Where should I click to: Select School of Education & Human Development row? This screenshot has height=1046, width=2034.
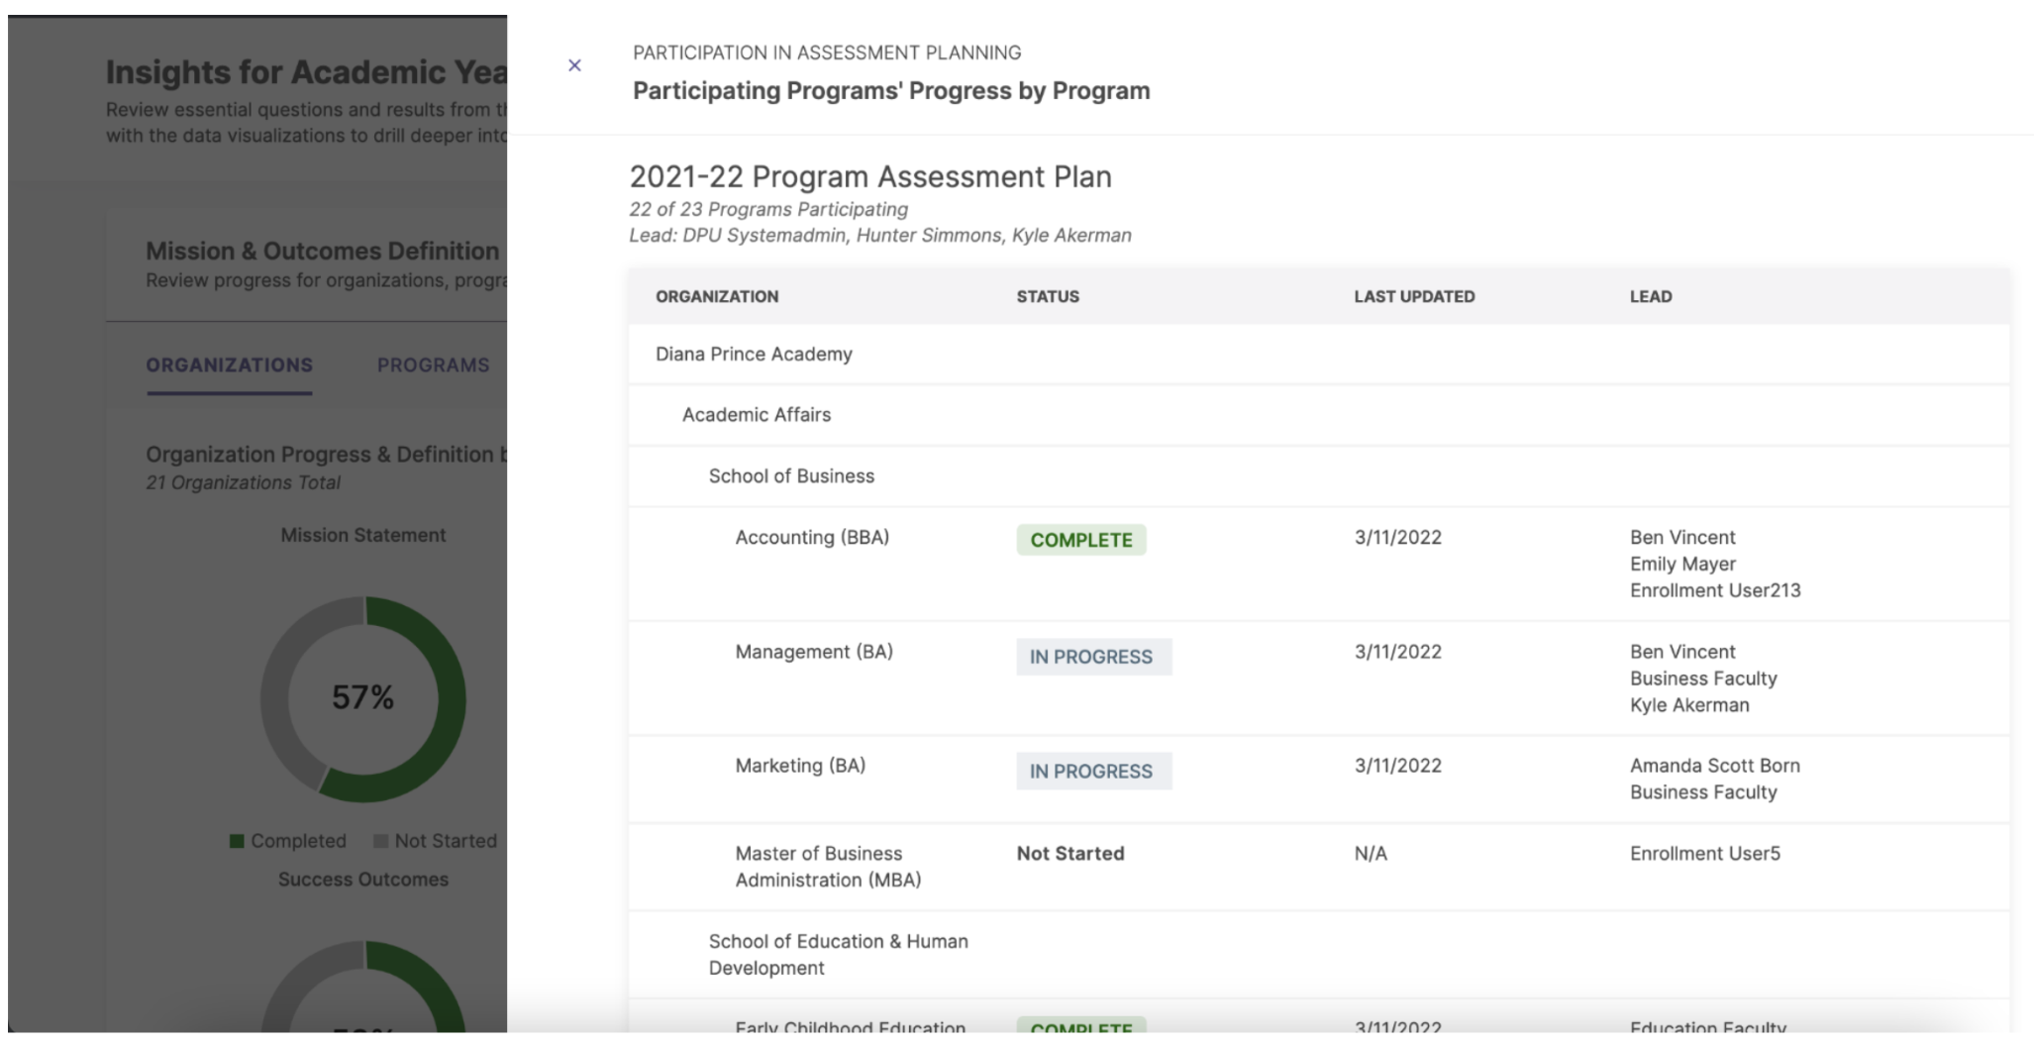[x=1319, y=955]
